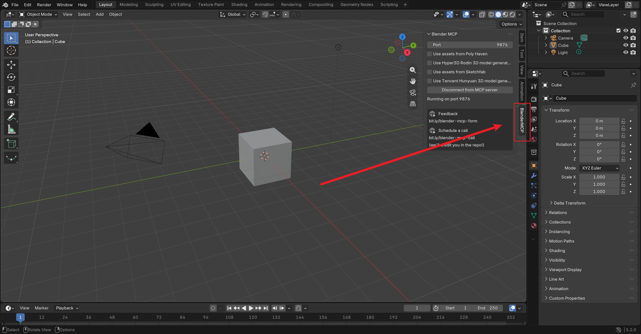Click the End 250 frame field
This screenshot has height=334, width=641.
click(487, 308)
